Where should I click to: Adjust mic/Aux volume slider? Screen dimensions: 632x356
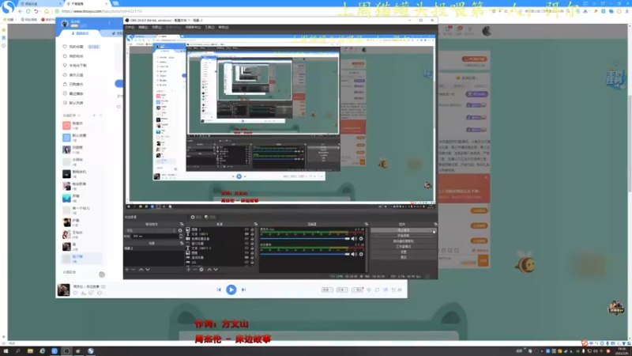point(305,239)
